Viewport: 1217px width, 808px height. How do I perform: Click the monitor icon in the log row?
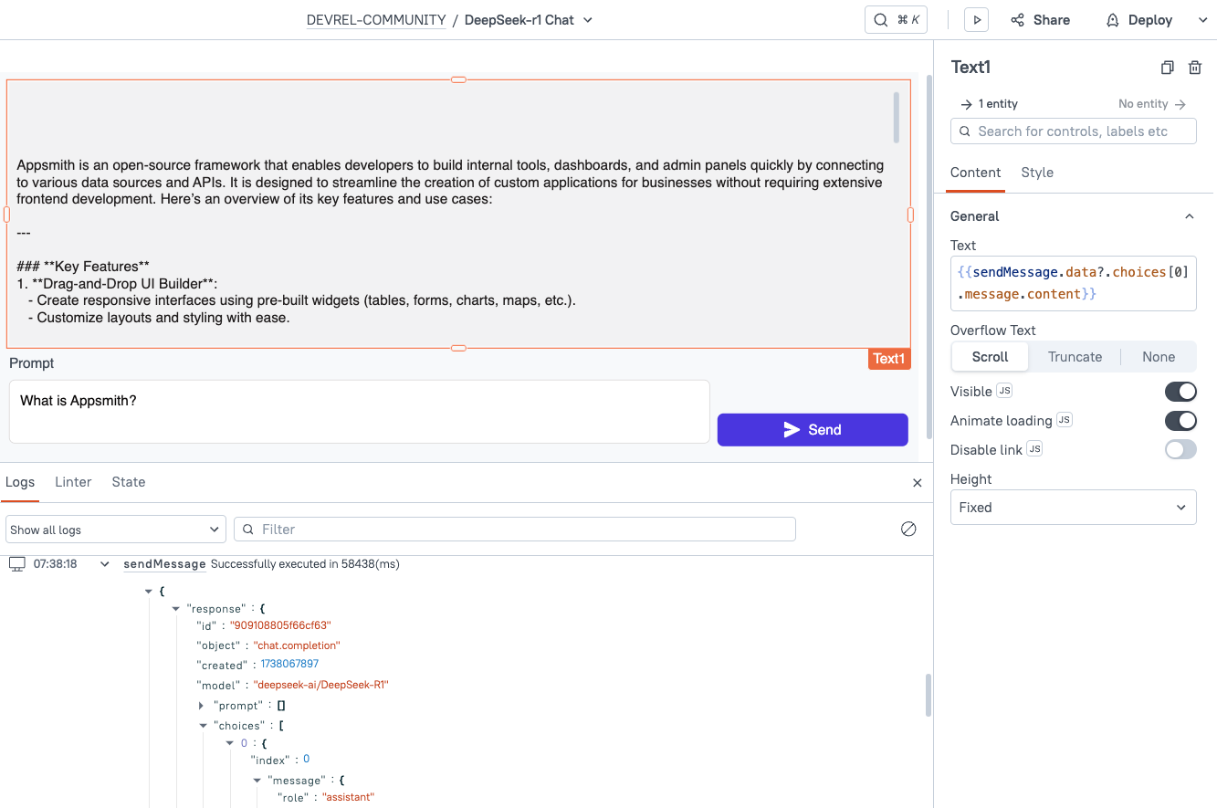coord(16,564)
